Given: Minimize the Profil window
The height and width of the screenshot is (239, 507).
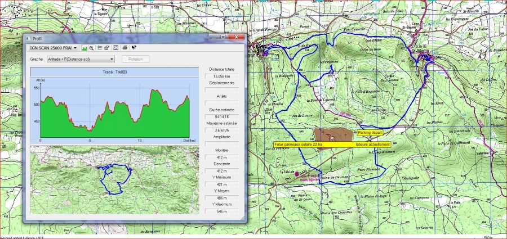Looking at the screenshot, I should click(x=214, y=37).
